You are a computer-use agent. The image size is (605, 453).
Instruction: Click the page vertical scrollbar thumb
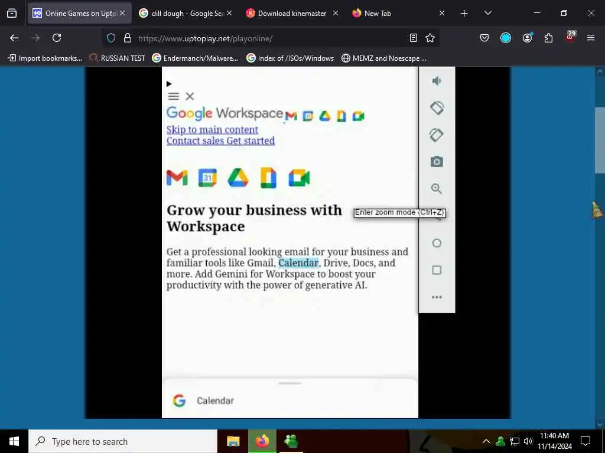click(600, 140)
